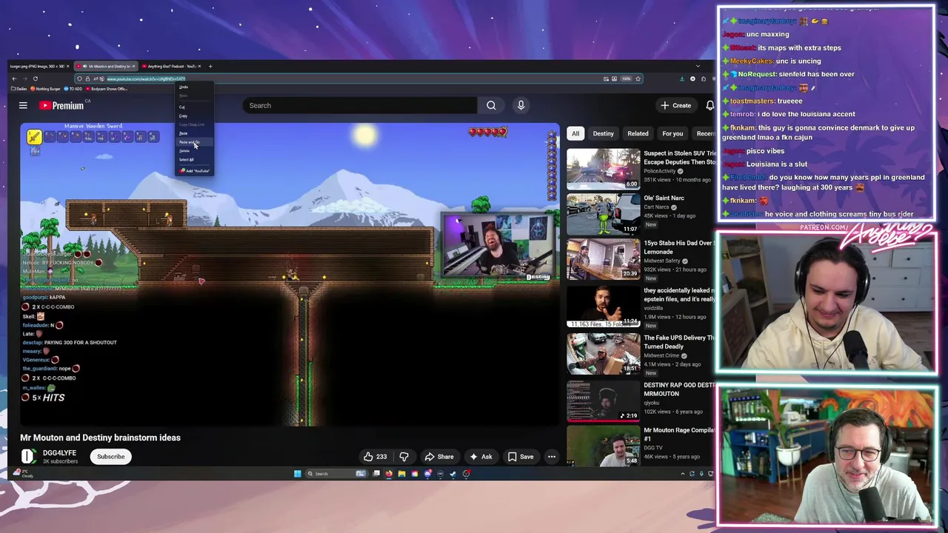Open the Nothing Burger bookmark

tap(45, 89)
